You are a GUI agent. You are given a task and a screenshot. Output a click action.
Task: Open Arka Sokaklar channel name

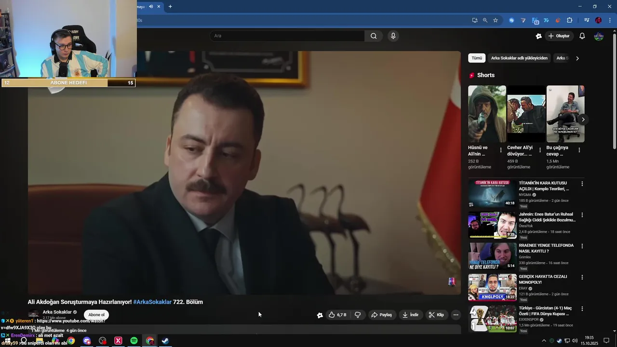pyautogui.click(x=57, y=312)
